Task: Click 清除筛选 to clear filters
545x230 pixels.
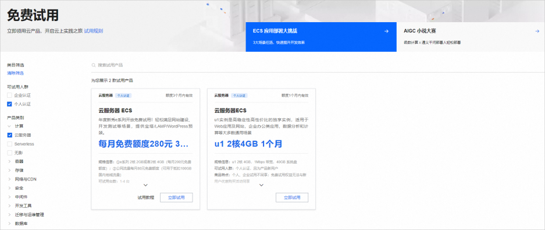Action: coord(16,73)
